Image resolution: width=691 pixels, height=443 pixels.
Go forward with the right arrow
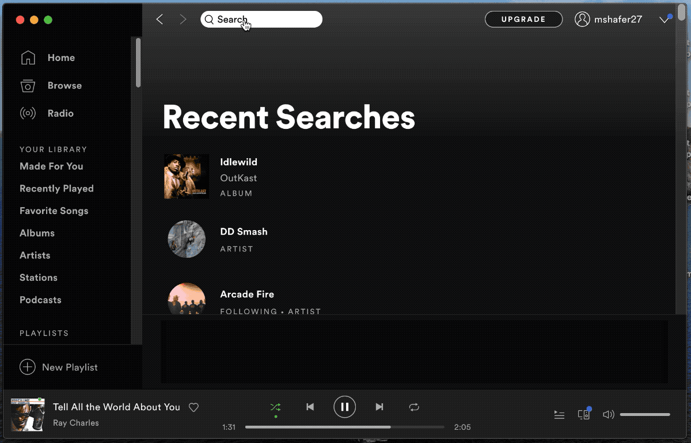coord(183,20)
